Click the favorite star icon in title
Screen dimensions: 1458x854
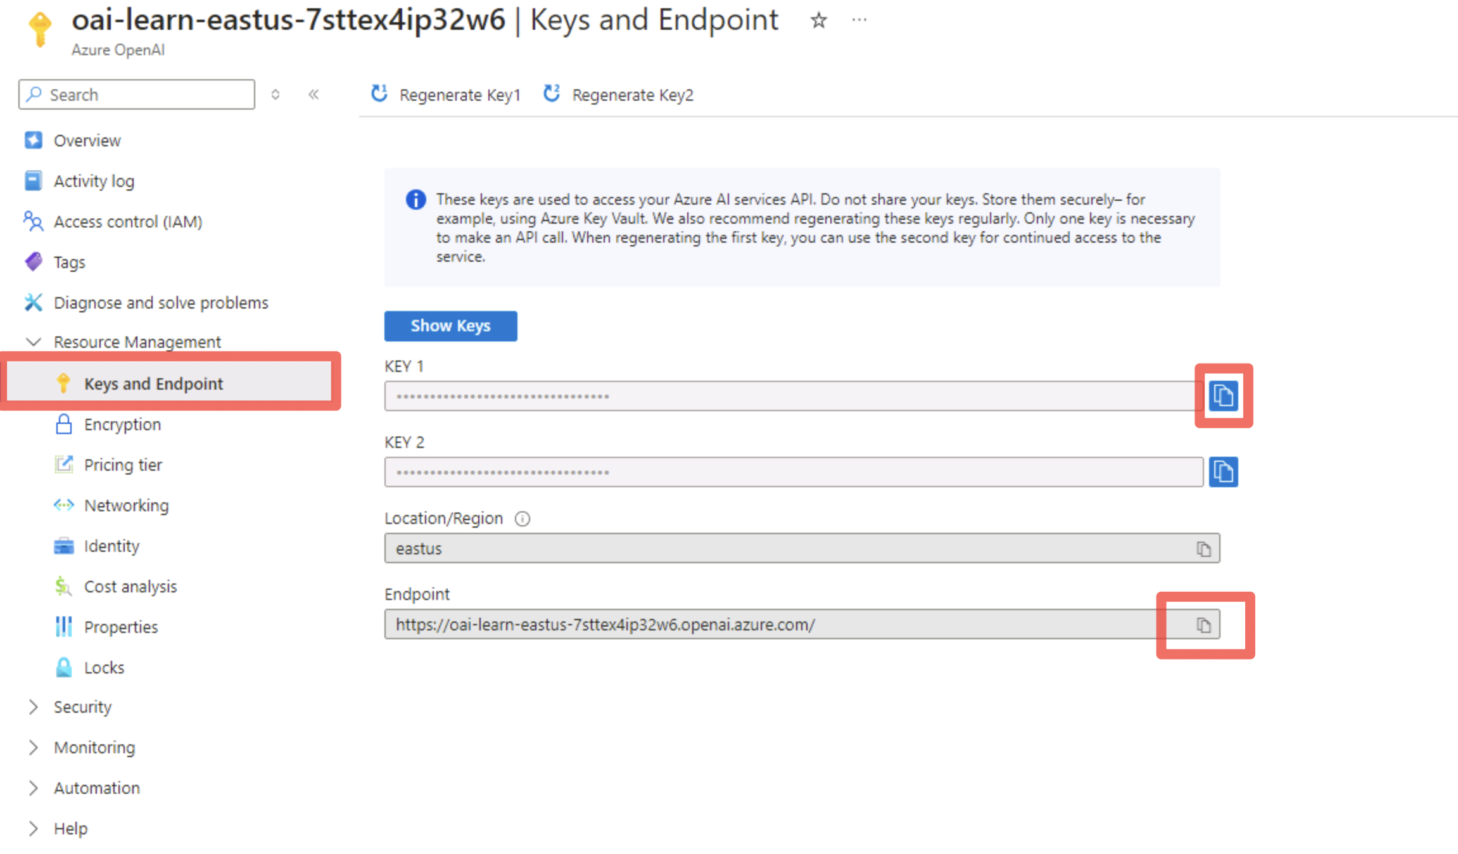click(818, 21)
